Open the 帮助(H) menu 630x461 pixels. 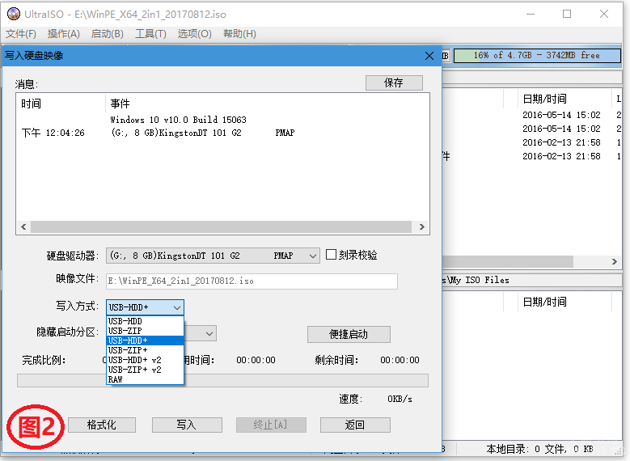coord(239,34)
